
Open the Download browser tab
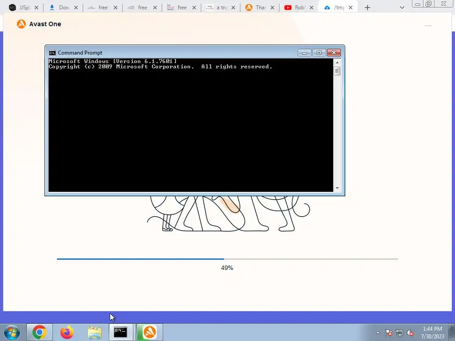(x=63, y=8)
